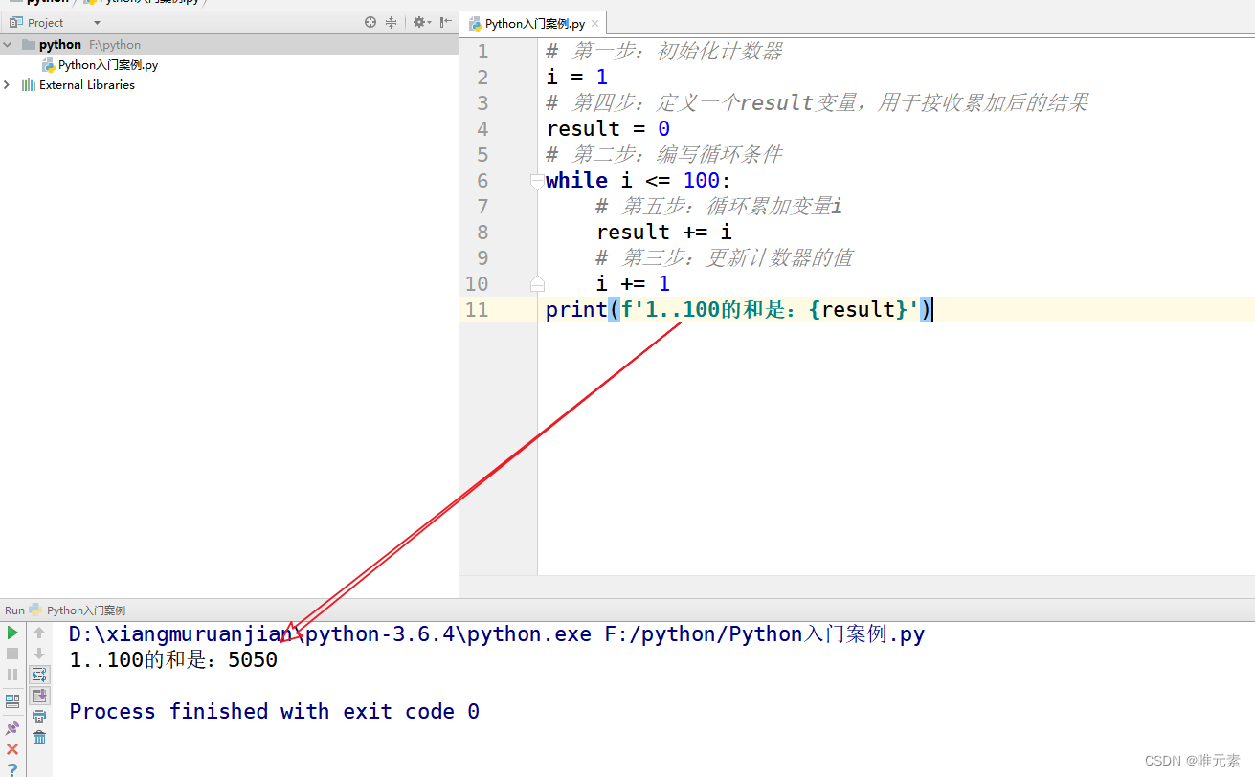Screen dimensions: 1255x777
Task: Click the code line 'result = 0'
Action: point(609,129)
